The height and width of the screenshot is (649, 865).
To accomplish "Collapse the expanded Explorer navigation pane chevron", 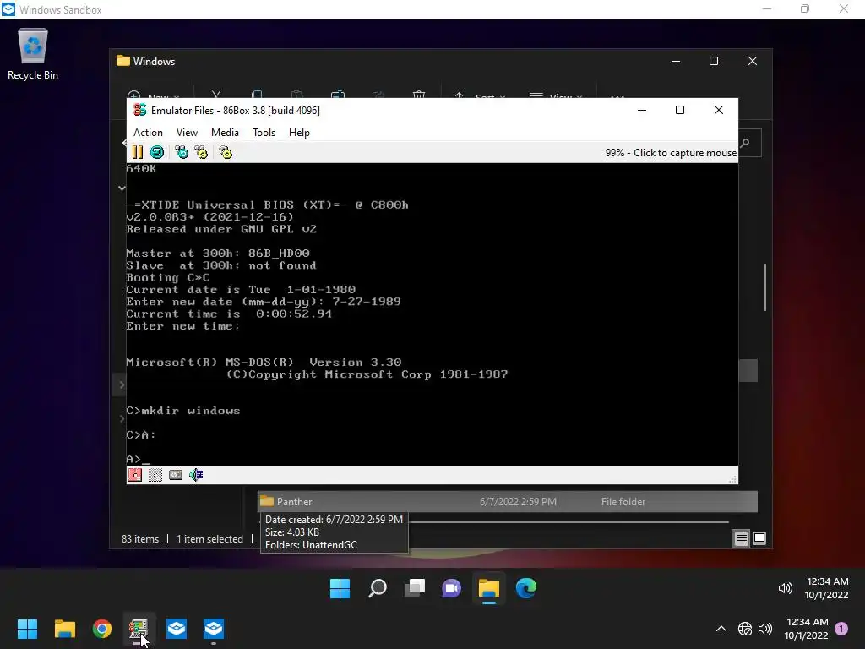I will coord(122,188).
